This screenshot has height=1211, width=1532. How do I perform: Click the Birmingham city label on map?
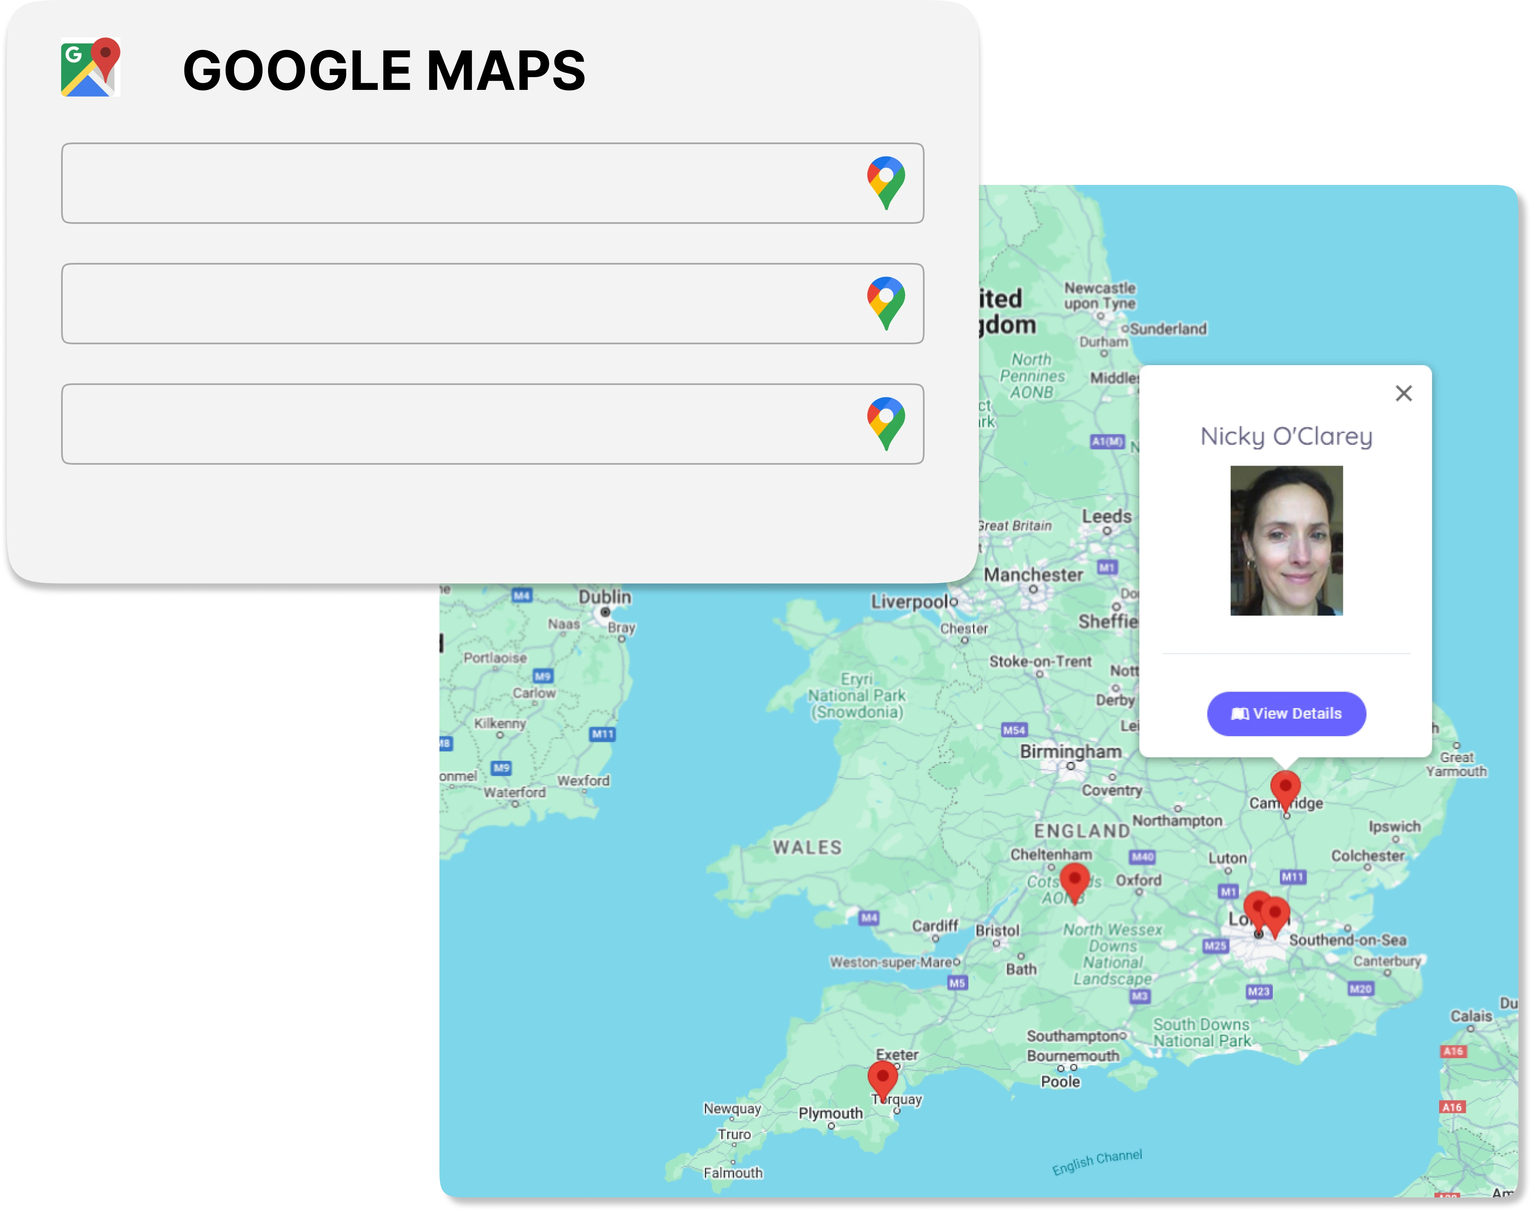pos(1070,751)
